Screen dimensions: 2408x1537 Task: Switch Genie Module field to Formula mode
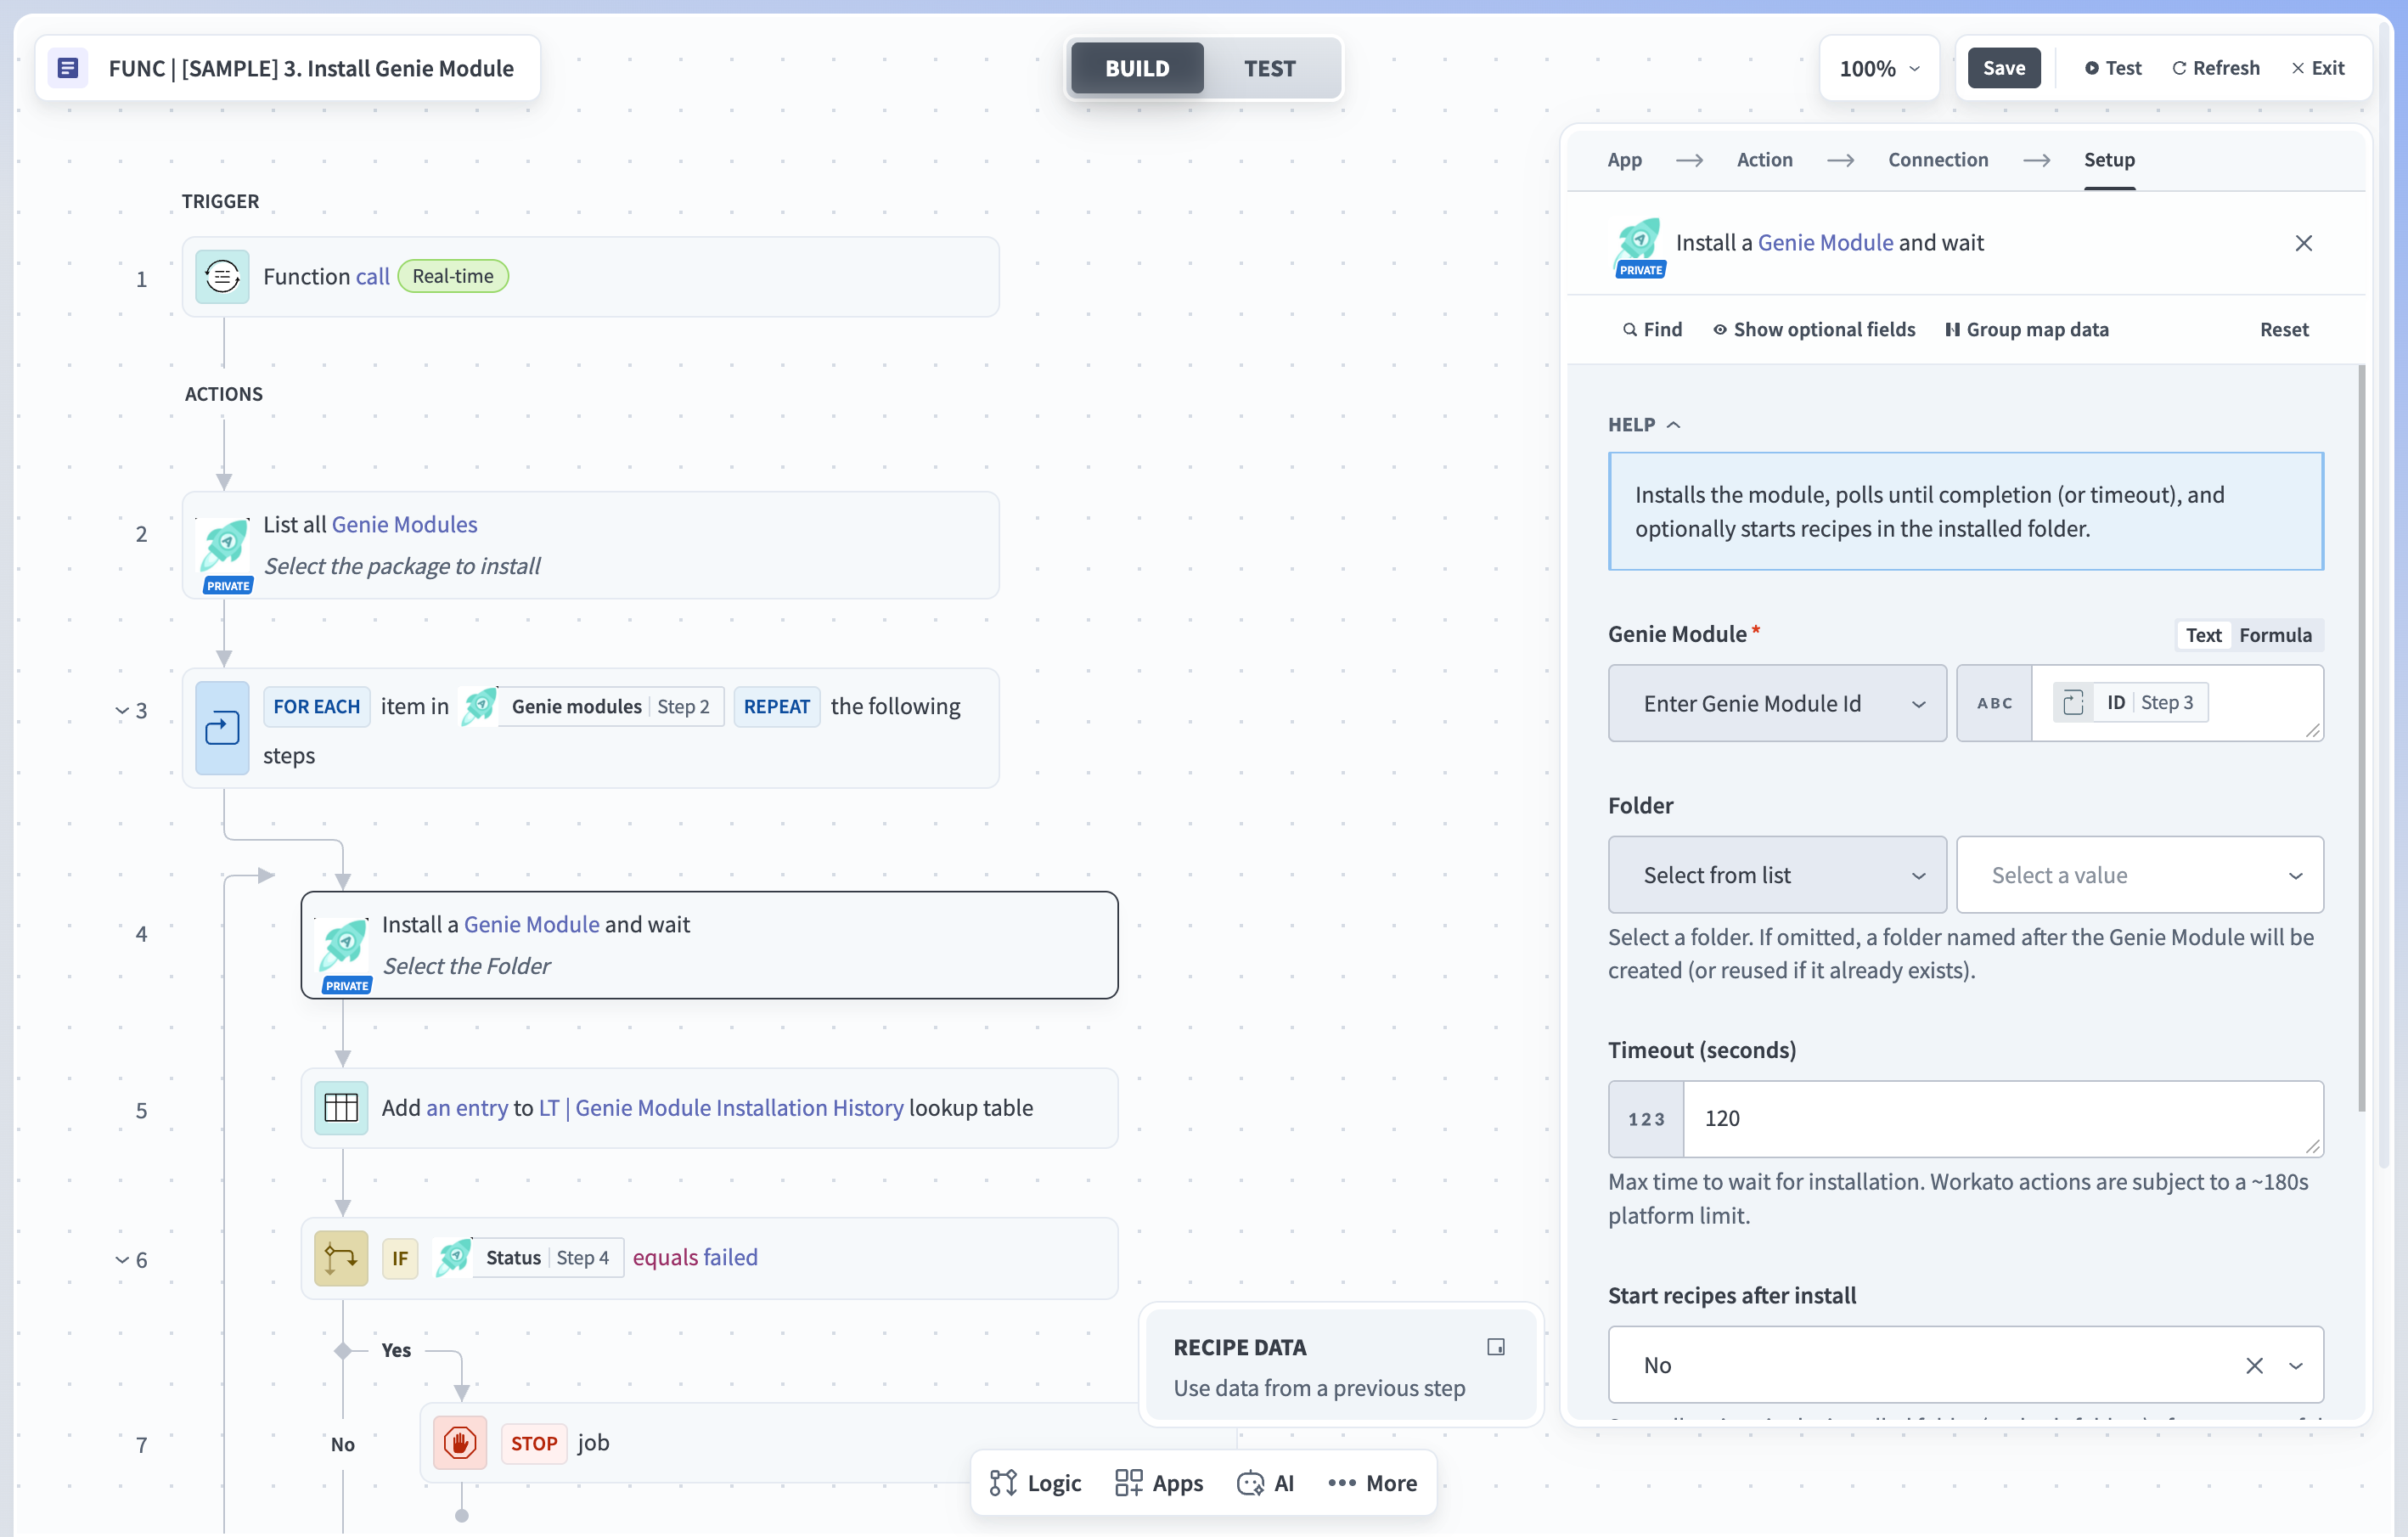pos(2275,635)
